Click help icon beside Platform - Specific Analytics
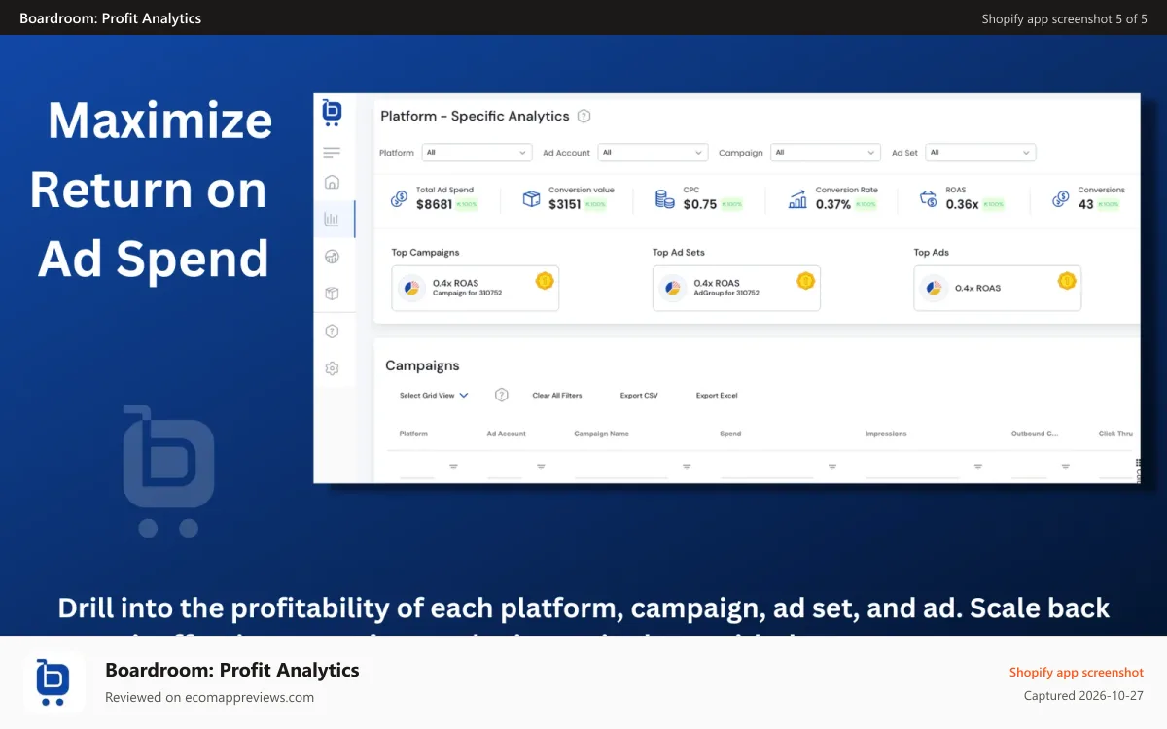Screen dimensions: 1167x729 583,116
